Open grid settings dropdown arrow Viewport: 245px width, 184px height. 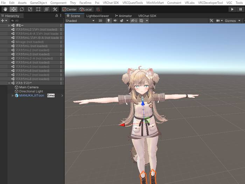[147, 21]
